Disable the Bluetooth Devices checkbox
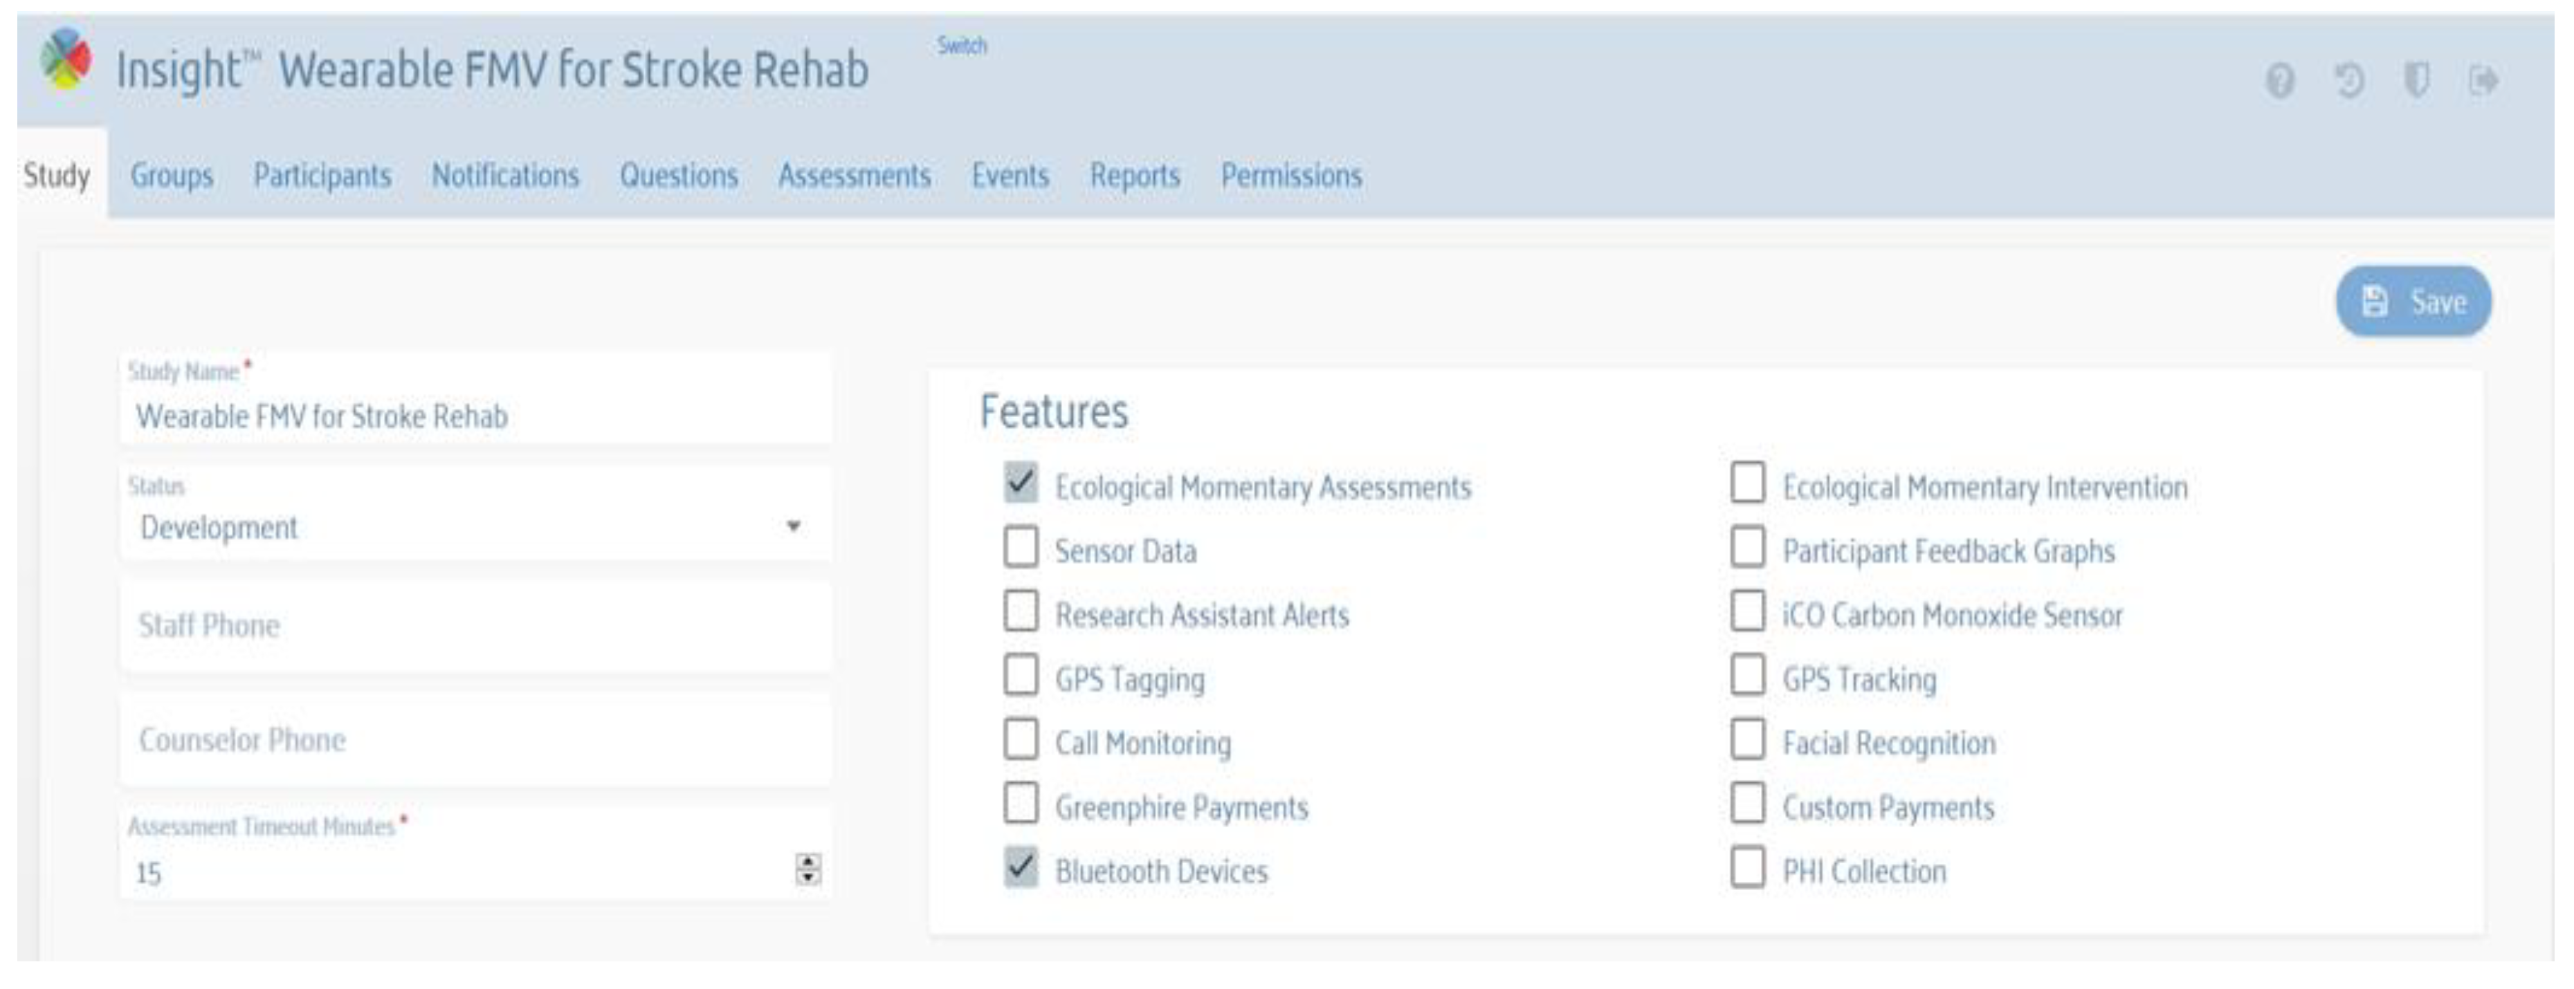 [1020, 867]
